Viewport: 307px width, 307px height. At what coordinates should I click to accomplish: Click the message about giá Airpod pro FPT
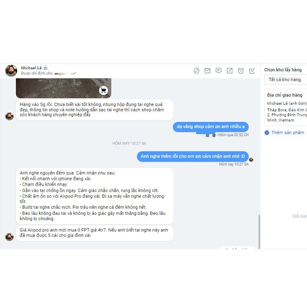94,233
